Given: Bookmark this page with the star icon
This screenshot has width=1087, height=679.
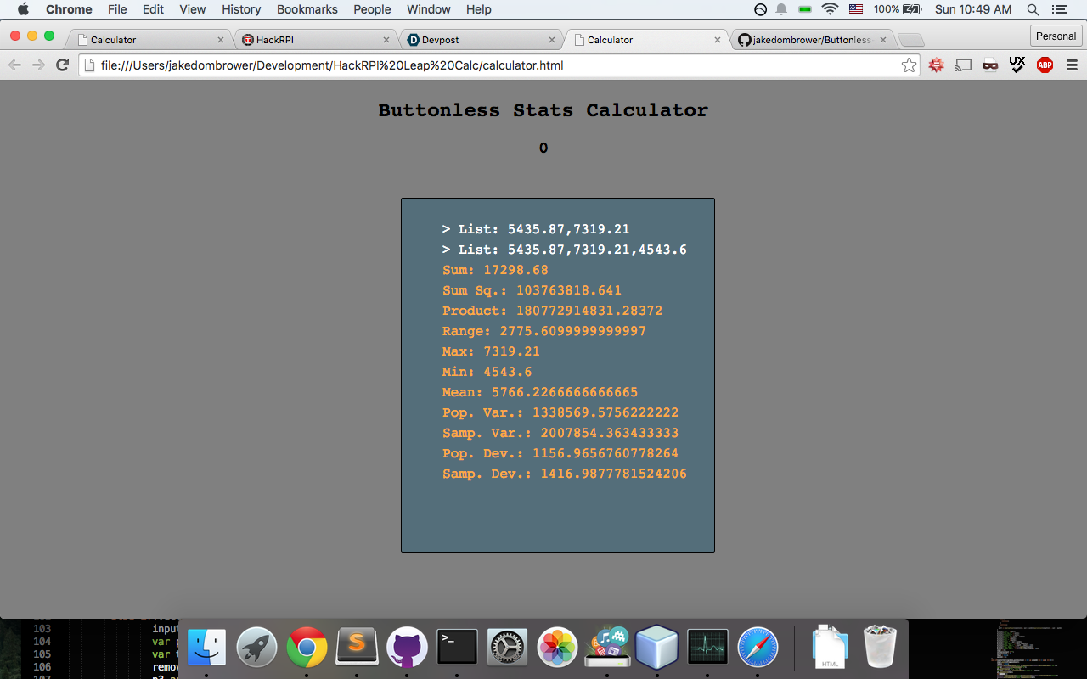Looking at the screenshot, I should 909,65.
